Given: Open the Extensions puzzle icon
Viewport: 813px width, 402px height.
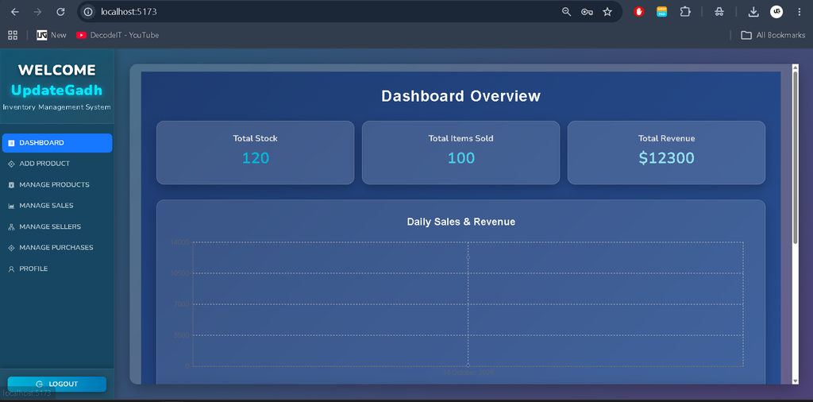Looking at the screenshot, I should (x=685, y=11).
